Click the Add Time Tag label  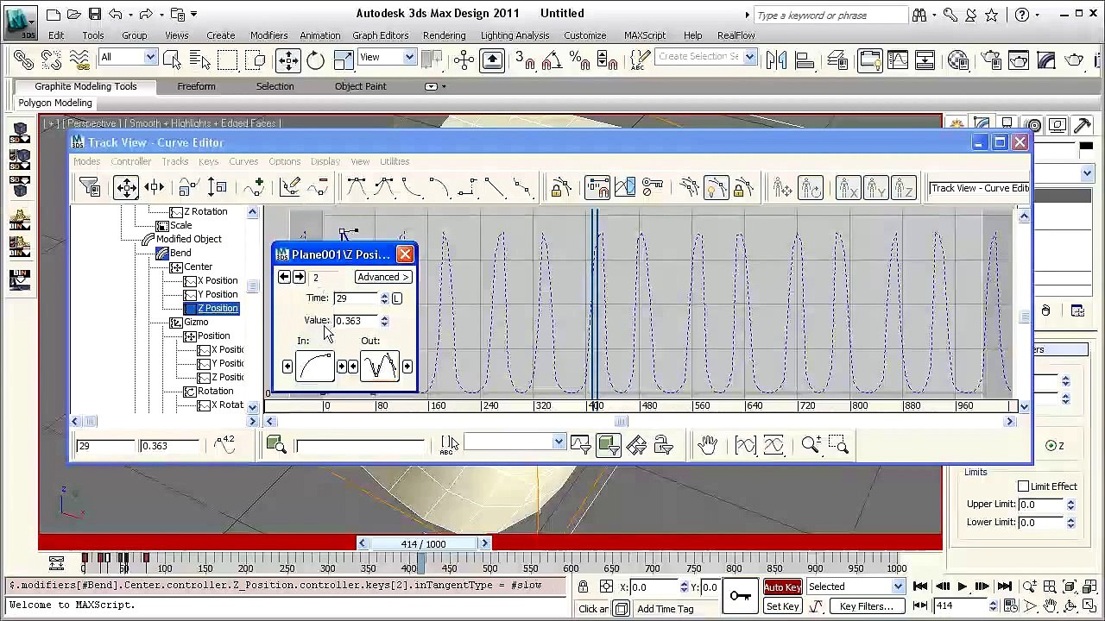665,609
